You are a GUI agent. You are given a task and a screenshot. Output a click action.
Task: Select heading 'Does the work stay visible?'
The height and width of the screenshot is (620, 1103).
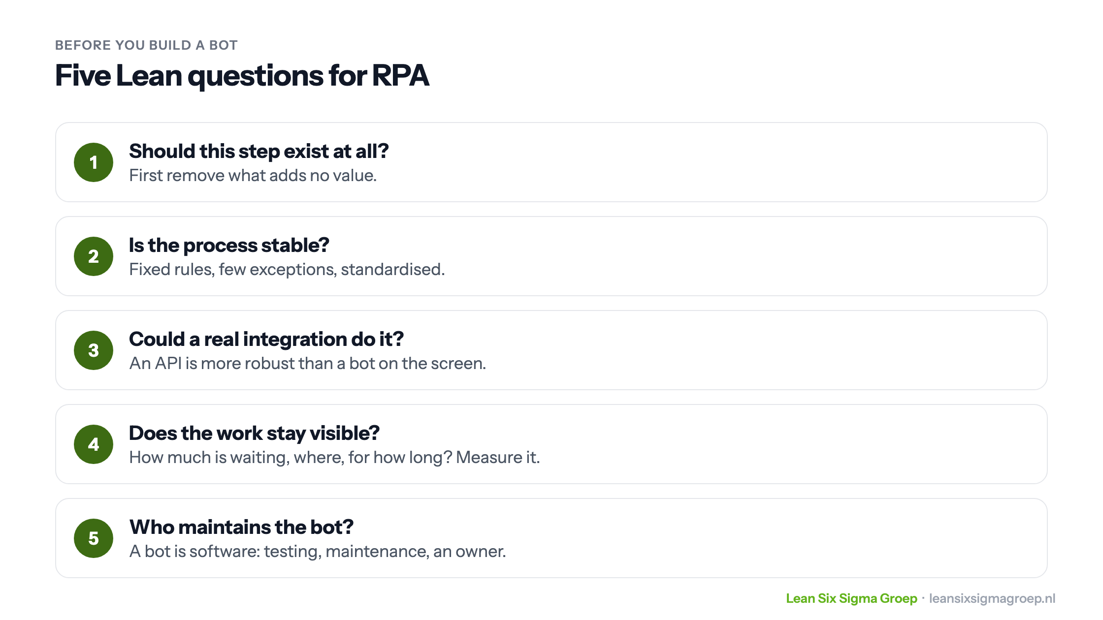[x=254, y=433]
